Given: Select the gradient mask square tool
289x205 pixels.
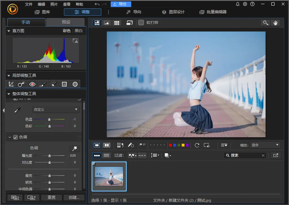Looking at the screenshot, I should tap(64, 84).
